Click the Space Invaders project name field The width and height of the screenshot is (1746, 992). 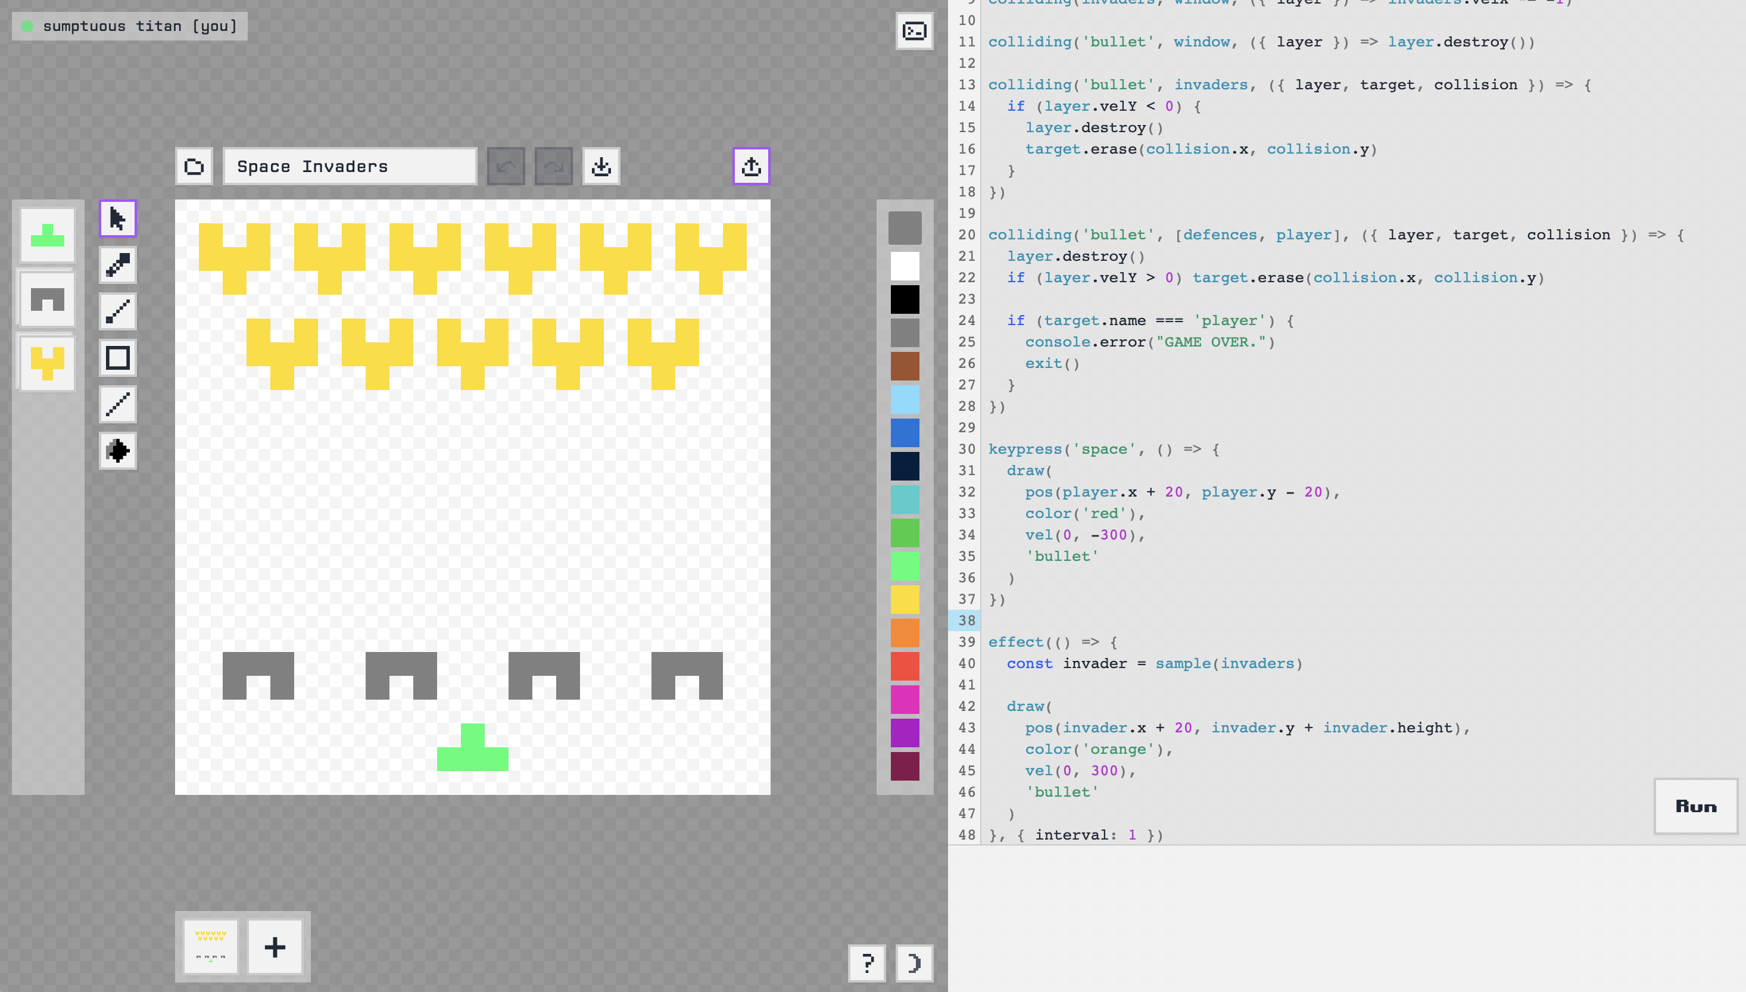click(350, 166)
